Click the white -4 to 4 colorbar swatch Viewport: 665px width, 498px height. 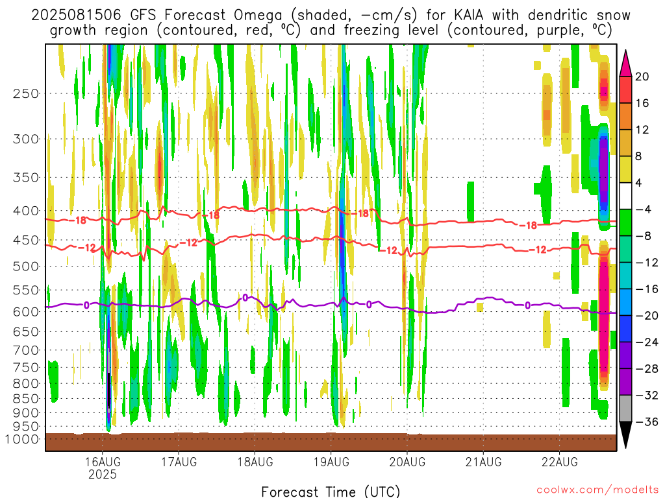click(625, 196)
